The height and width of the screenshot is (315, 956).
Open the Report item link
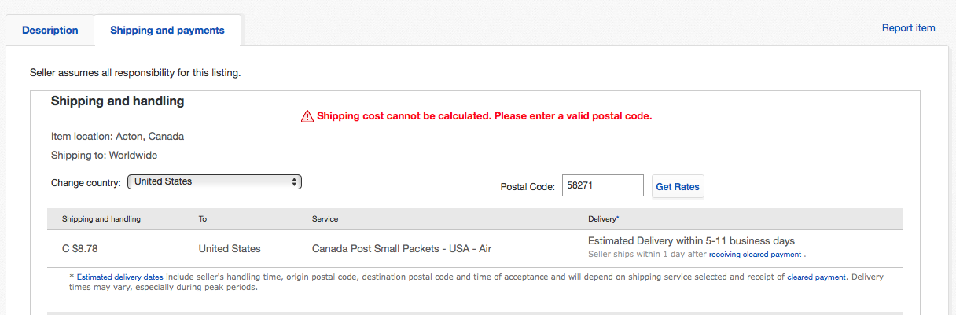point(908,28)
